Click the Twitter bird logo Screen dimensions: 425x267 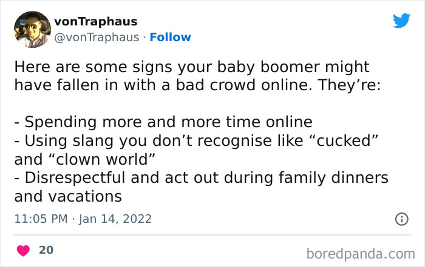[401, 21]
